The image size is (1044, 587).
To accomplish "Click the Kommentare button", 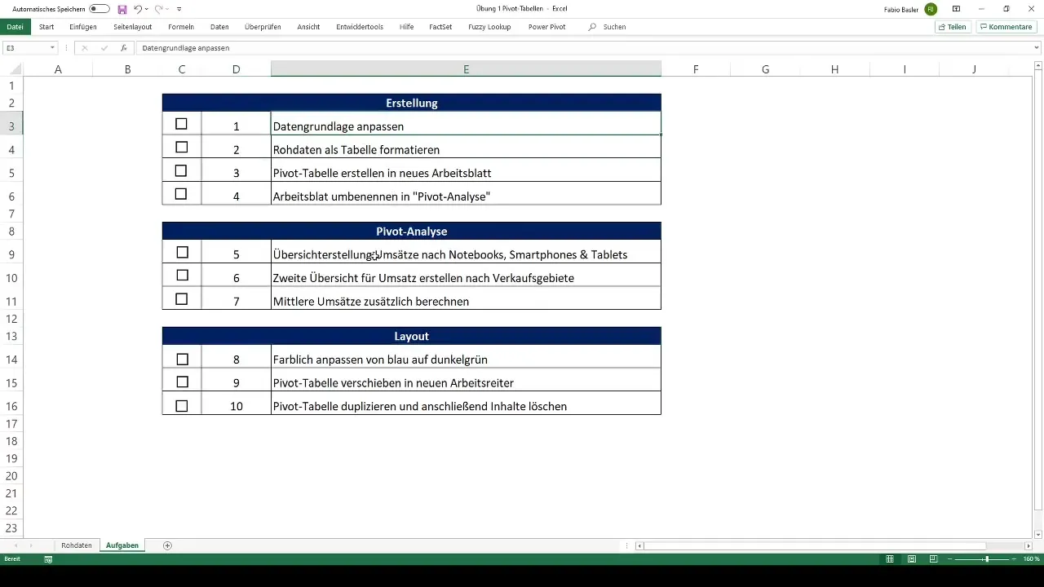I will pyautogui.click(x=1006, y=27).
